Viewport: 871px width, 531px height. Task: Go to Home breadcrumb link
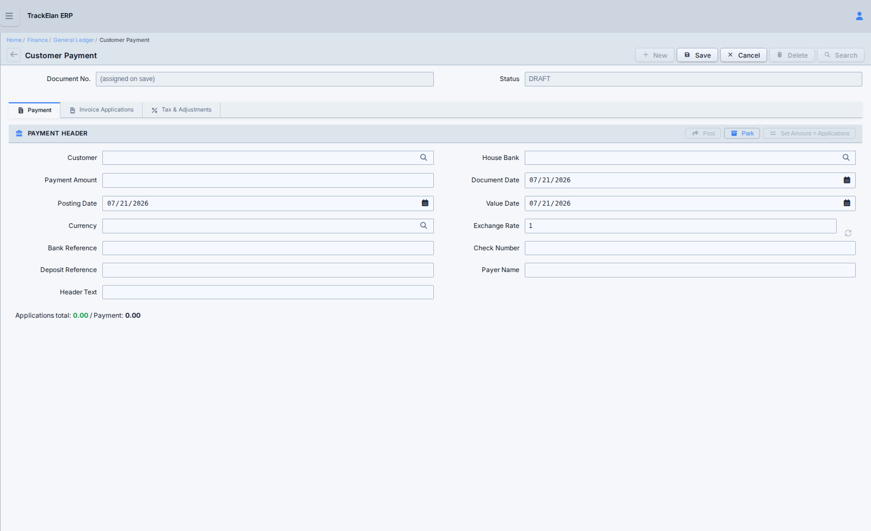tap(14, 40)
